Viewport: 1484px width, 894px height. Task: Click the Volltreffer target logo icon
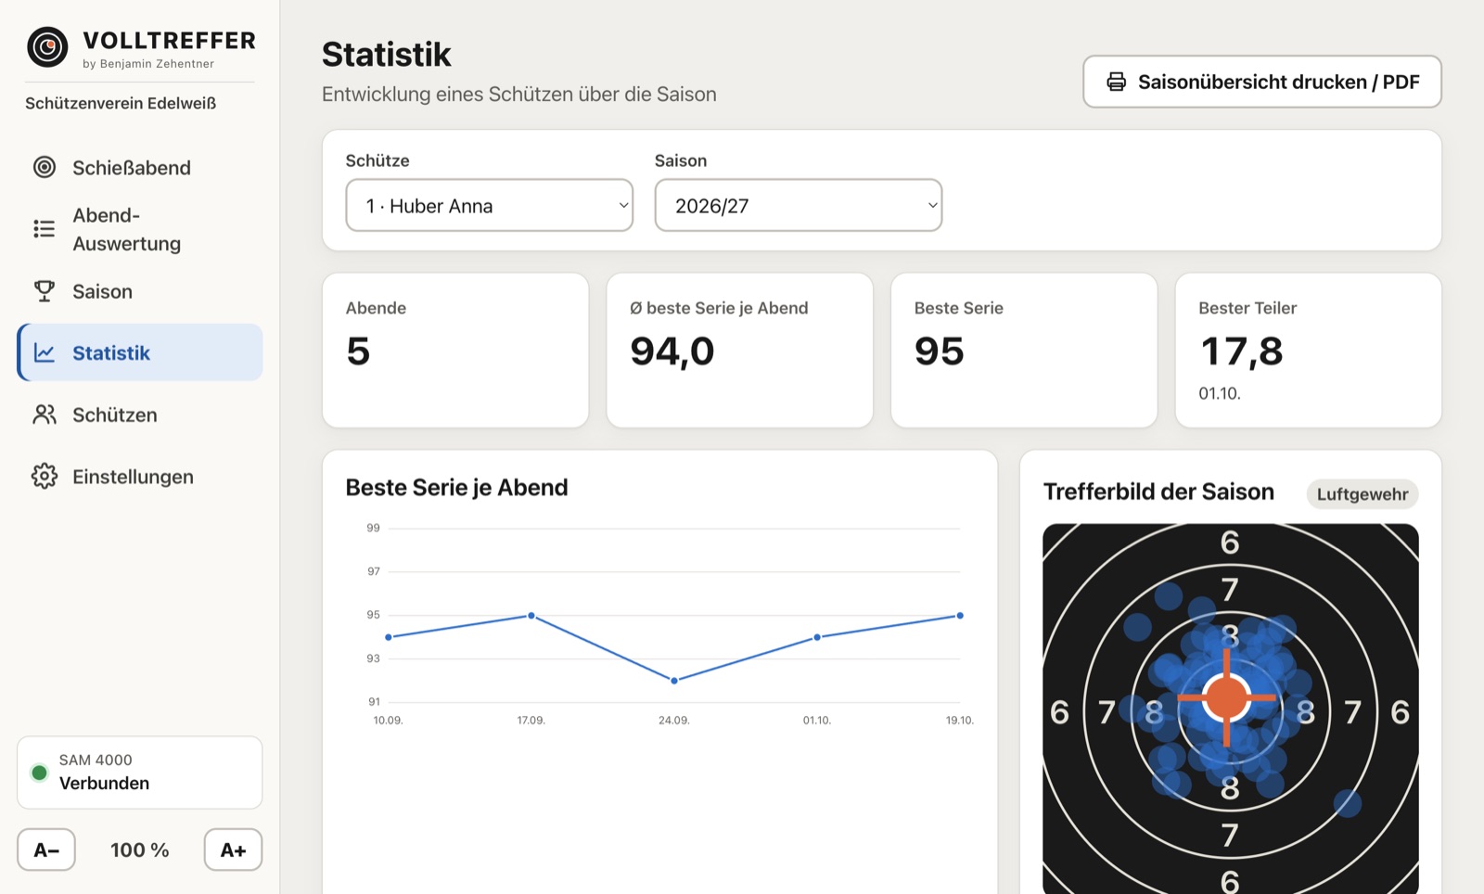click(47, 47)
